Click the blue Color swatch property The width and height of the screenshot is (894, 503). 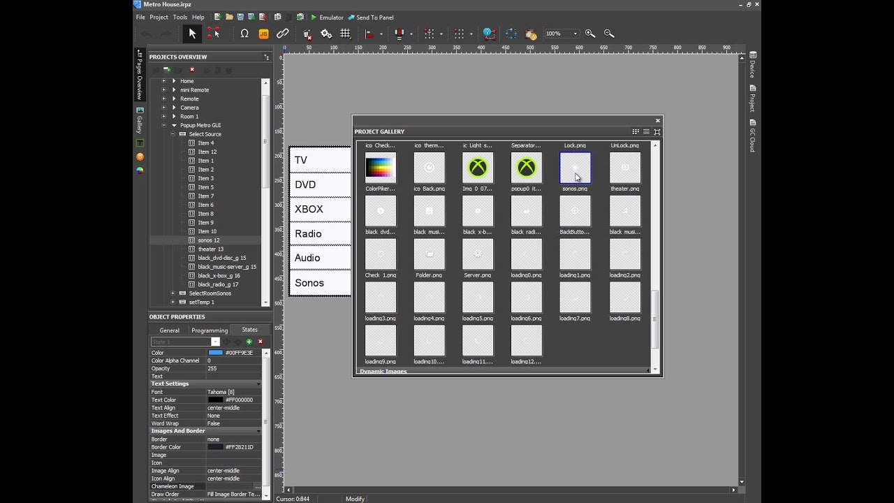click(x=216, y=353)
